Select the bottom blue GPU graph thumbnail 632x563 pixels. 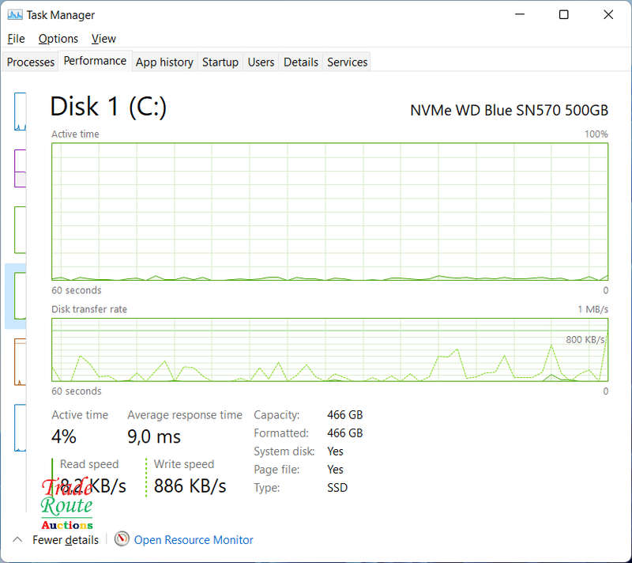(x=21, y=428)
